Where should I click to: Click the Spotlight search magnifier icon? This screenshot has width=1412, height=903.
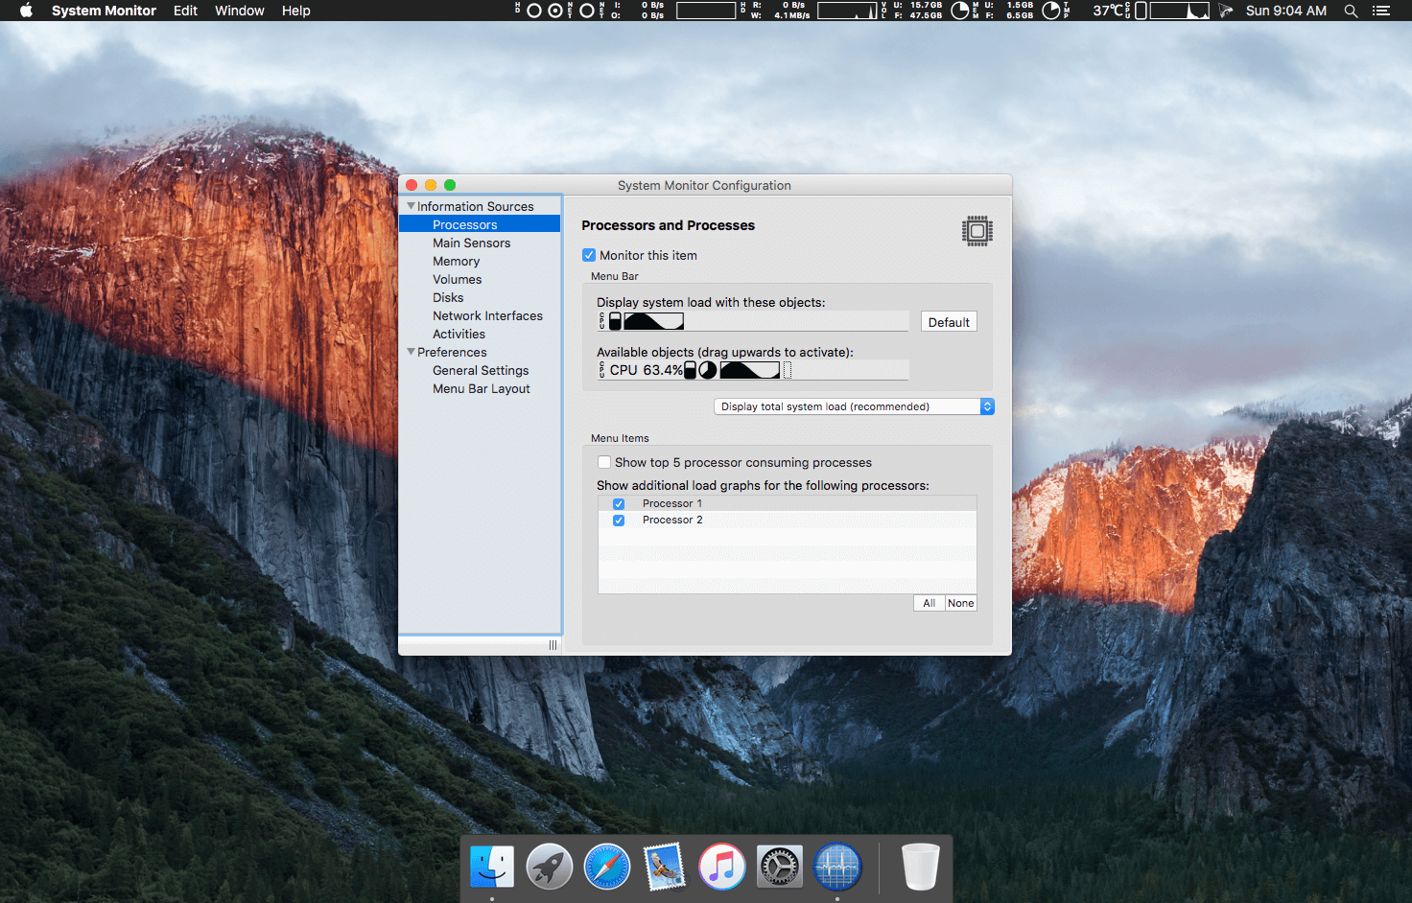(1351, 11)
